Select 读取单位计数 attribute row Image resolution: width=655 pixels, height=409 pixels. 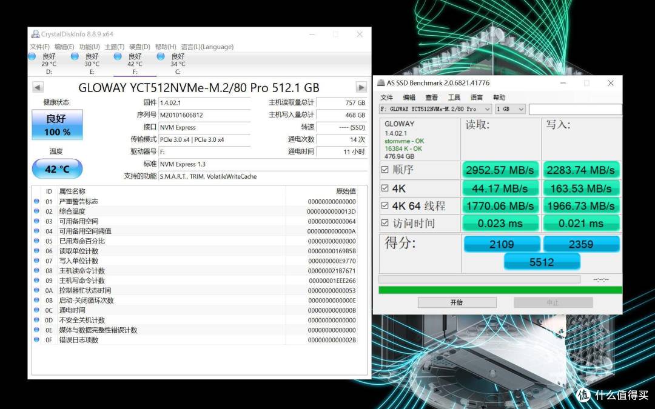point(195,251)
